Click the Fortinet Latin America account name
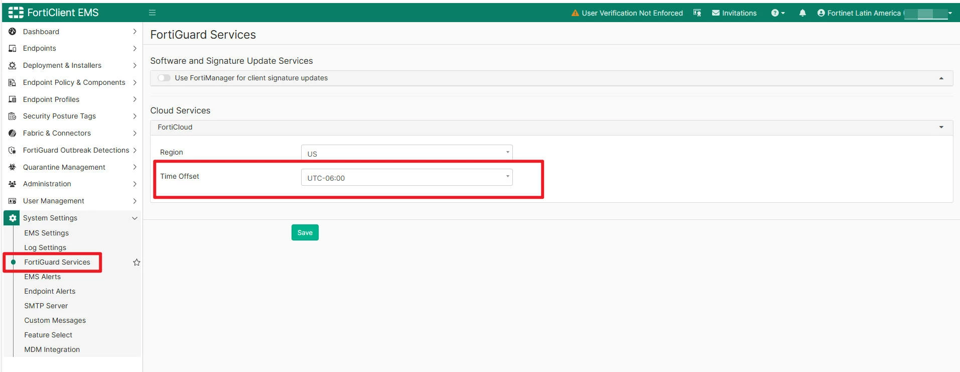 click(x=864, y=13)
